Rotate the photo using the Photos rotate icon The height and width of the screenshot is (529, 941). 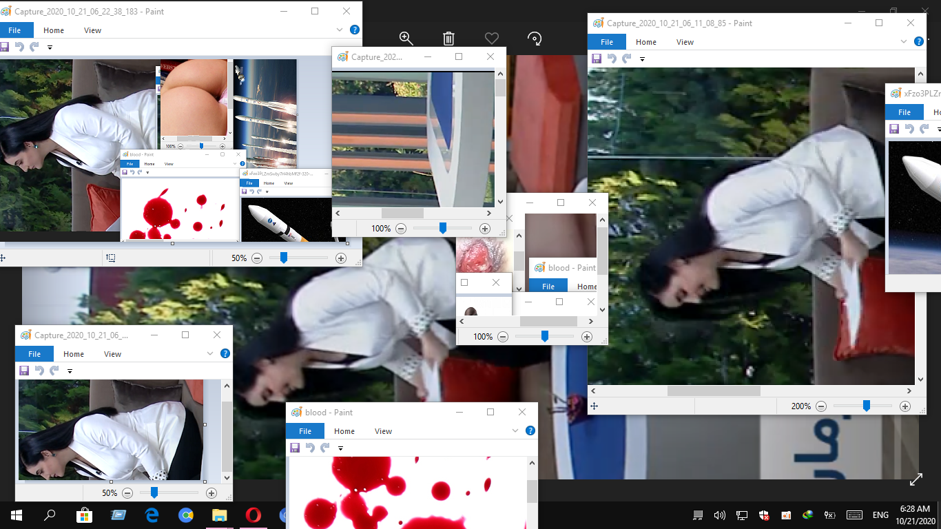click(535, 39)
